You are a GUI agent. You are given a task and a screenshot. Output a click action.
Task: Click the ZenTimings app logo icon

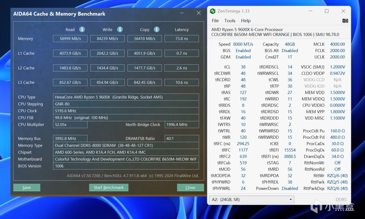(213, 11)
